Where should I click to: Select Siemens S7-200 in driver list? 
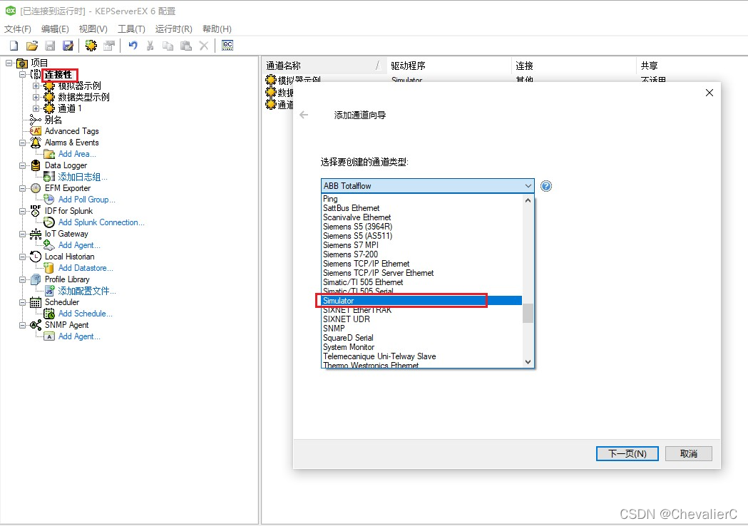[x=421, y=254]
